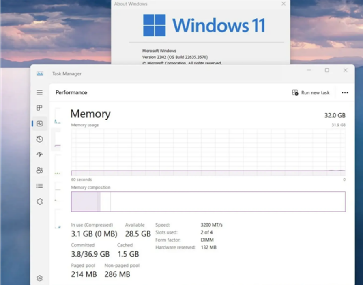363x285 pixels.
Task: Select the Memory mini graph thumbnail
Action: 58,140
